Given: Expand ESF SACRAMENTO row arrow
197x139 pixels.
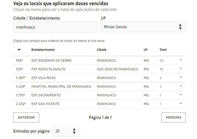Looking at the screenshot, I should tap(181, 95).
